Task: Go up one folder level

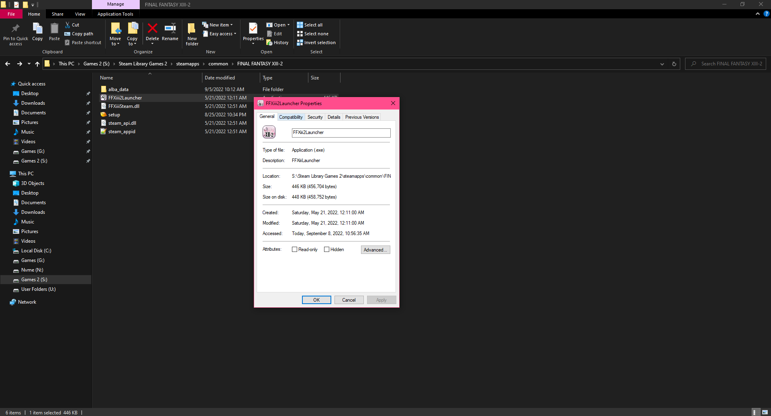Action: 37,64
